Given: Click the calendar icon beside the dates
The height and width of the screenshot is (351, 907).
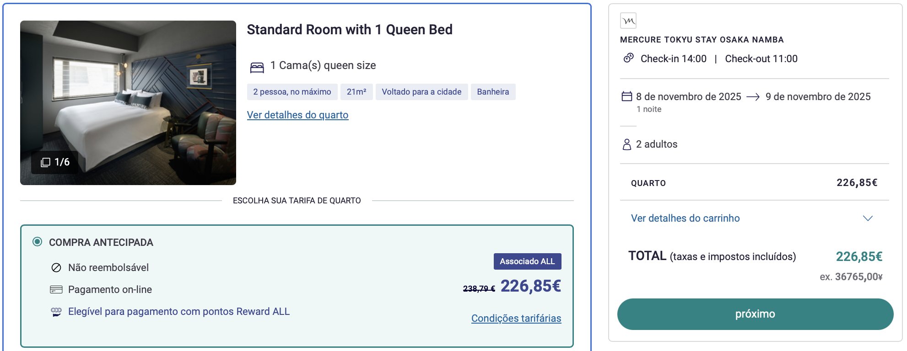Looking at the screenshot, I should 626,96.
